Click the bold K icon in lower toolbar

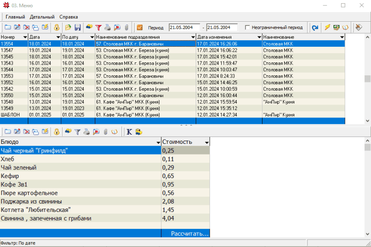pyautogui.click(x=129, y=132)
